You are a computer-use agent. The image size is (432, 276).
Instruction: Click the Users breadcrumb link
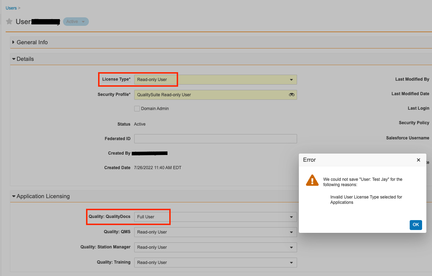click(x=11, y=8)
